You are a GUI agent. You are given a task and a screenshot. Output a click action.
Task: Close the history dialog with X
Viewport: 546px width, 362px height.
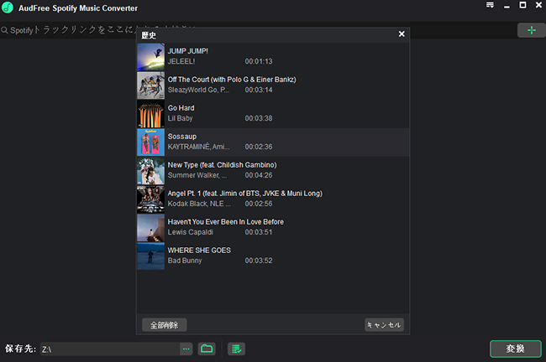point(402,34)
